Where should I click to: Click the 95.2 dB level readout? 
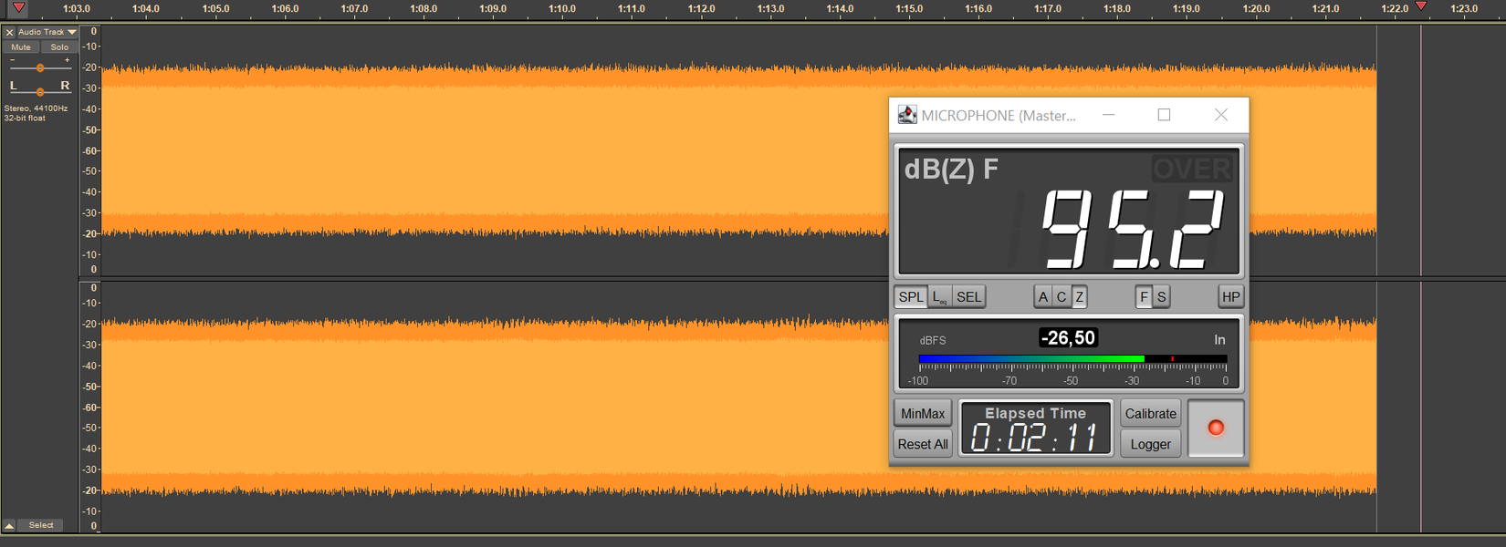[x=1132, y=230]
